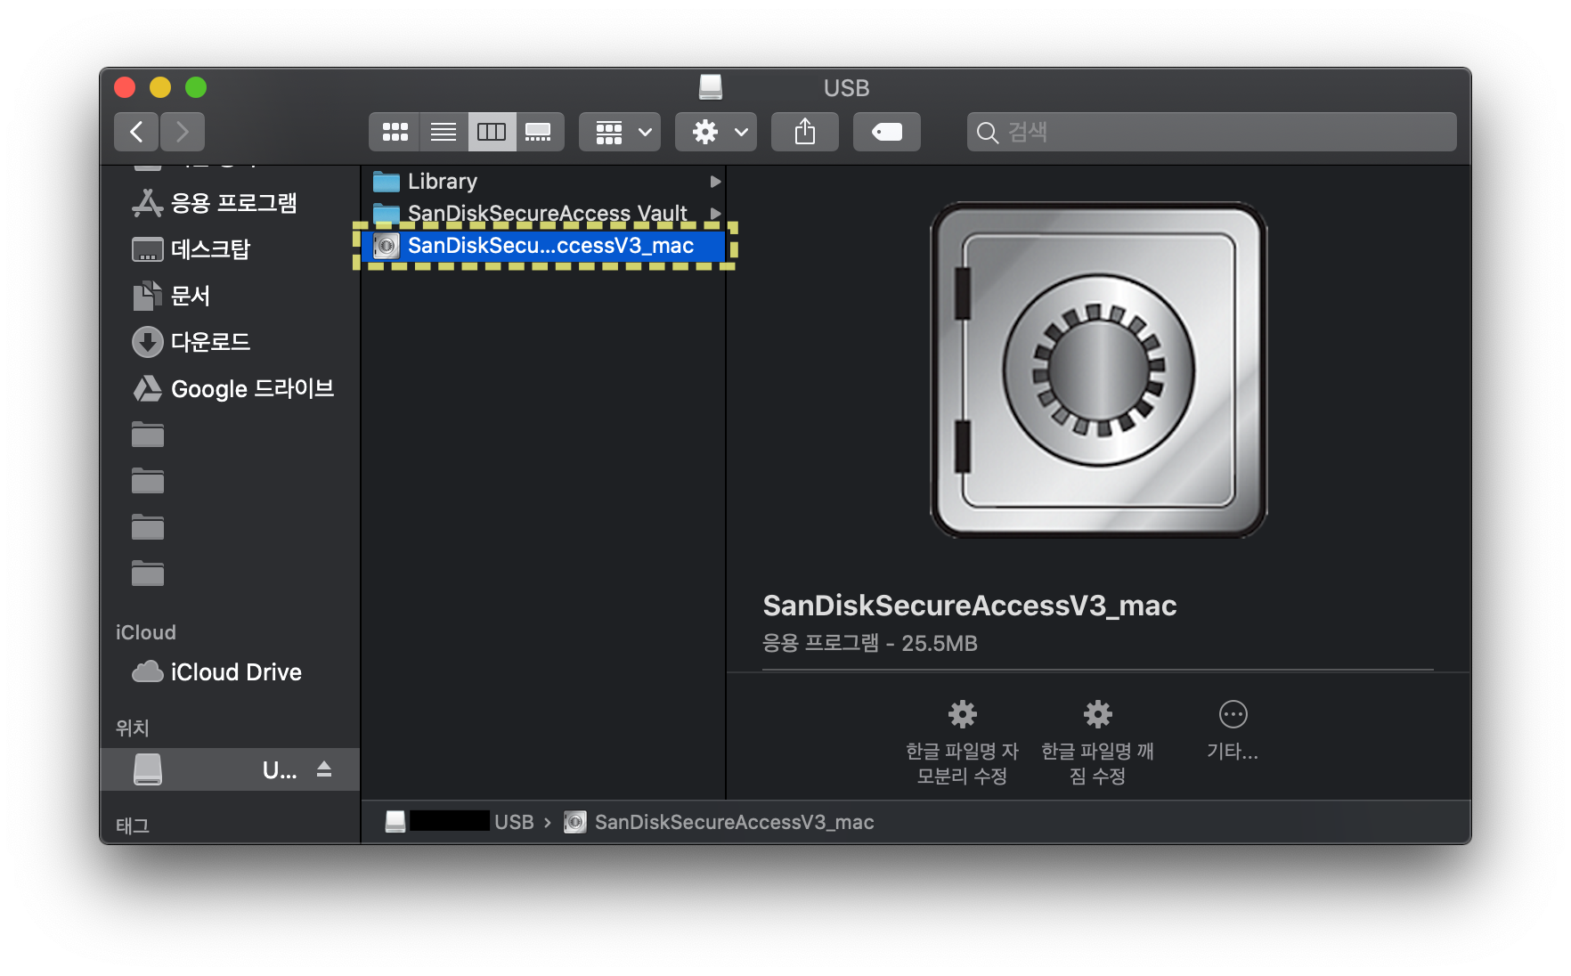The image size is (1571, 976).
Task: Select the USB drive in the sidebar
Action: pos(230,769)
